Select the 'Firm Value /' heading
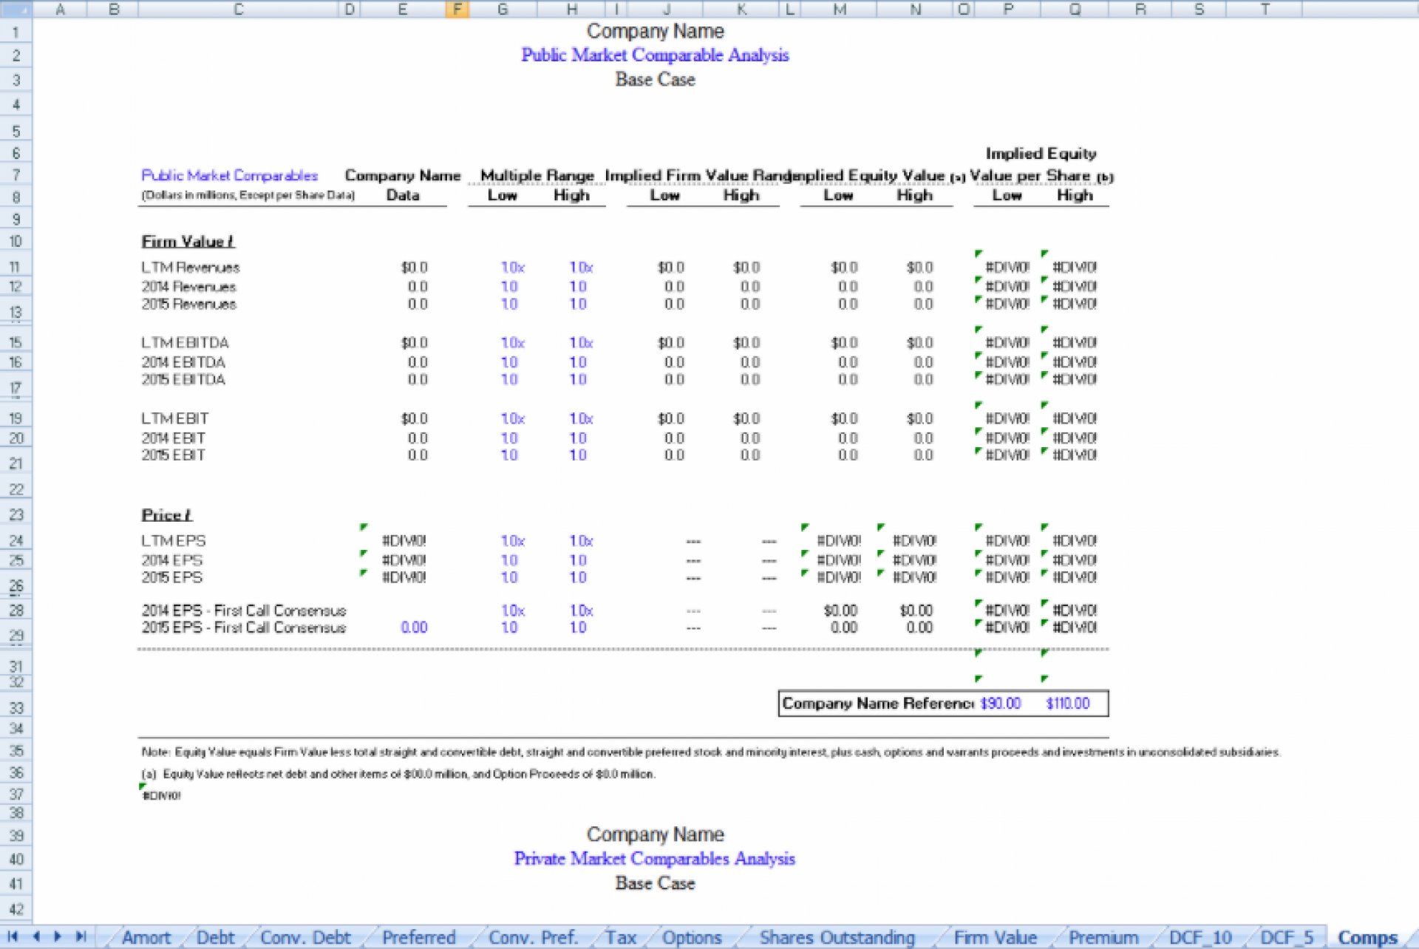Screen dimensions: 1419x949 [188, 242]
